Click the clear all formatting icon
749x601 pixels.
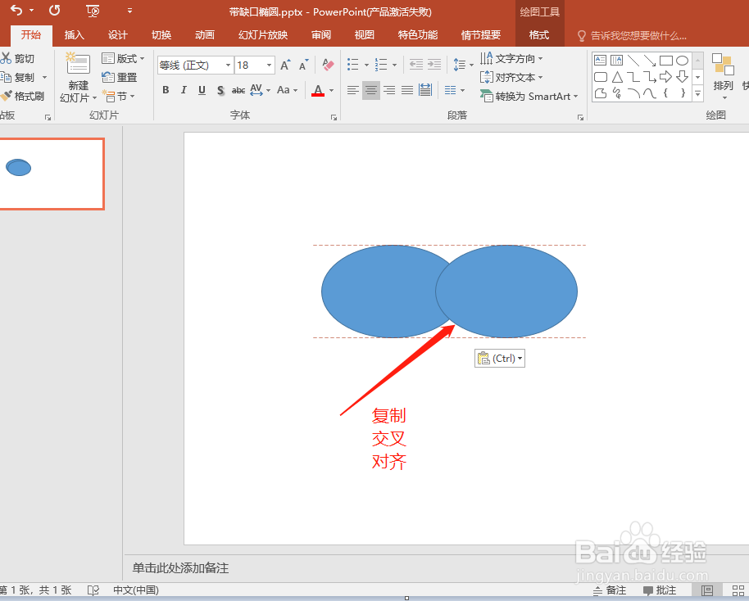[328, 65]
